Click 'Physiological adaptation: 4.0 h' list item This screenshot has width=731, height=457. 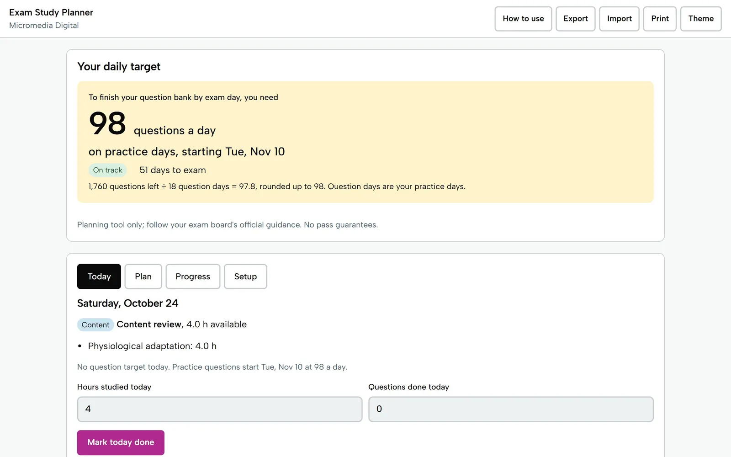coord(152,346)
